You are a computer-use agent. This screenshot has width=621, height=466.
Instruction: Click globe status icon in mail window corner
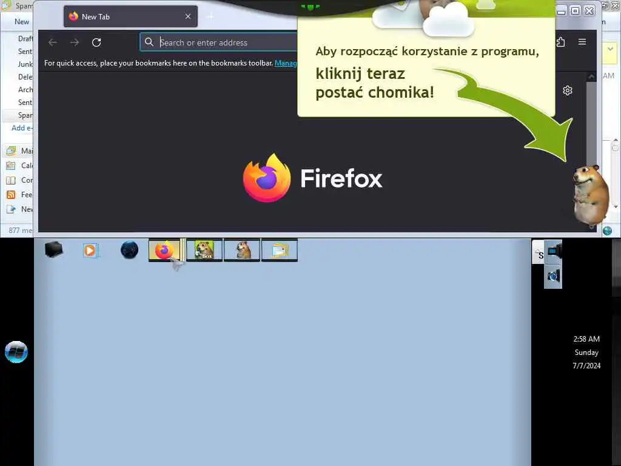point(607,231)
